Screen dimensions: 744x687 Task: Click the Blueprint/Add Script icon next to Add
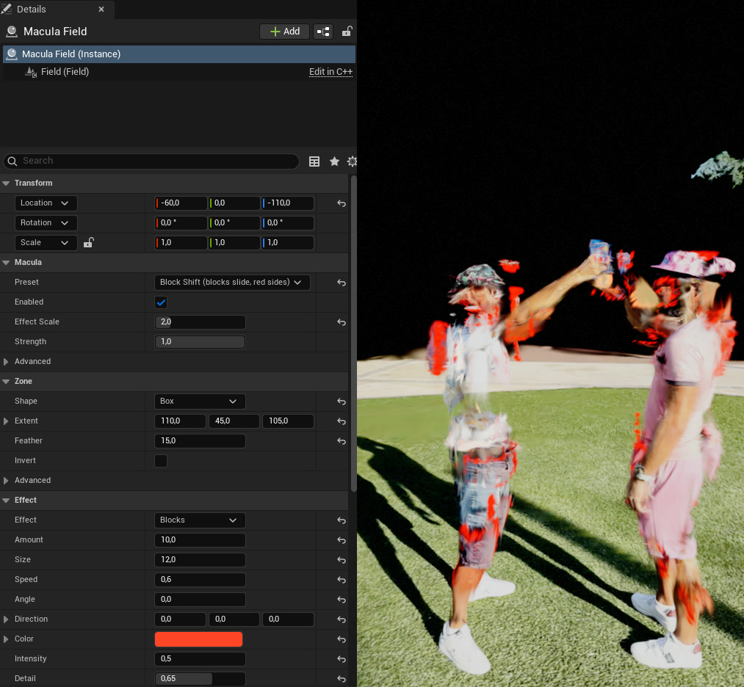323,32
